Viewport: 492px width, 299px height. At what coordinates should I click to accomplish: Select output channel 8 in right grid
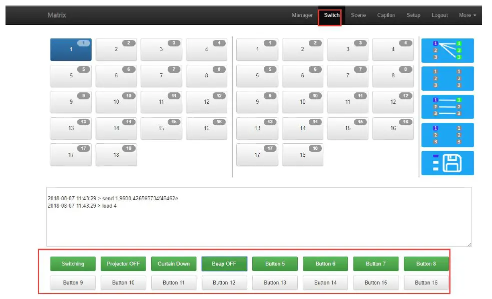click(393, 76)
